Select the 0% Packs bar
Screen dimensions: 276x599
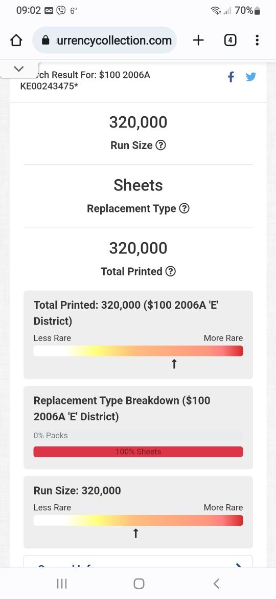[x=138, y=436]
